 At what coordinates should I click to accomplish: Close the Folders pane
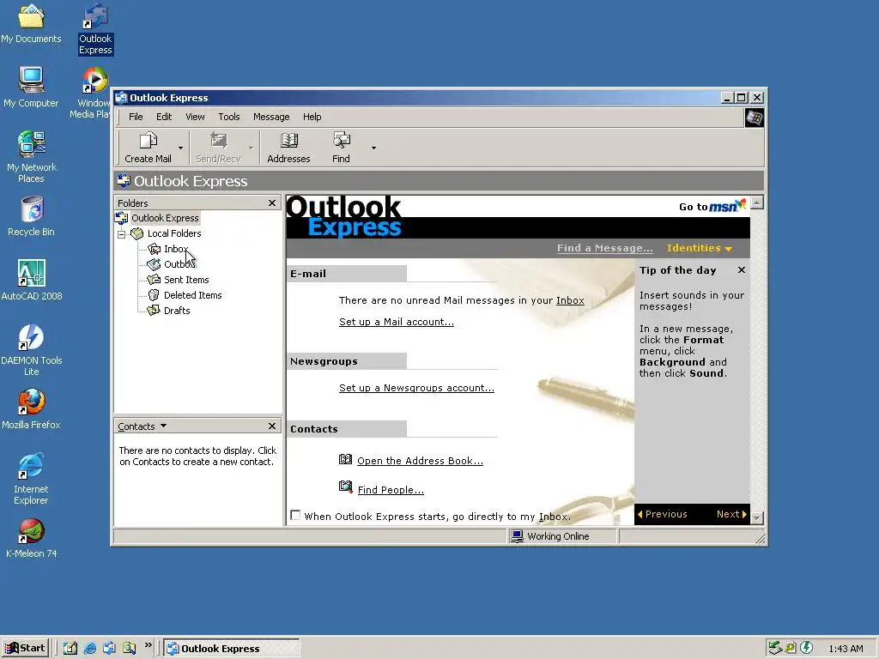point(272,203)
